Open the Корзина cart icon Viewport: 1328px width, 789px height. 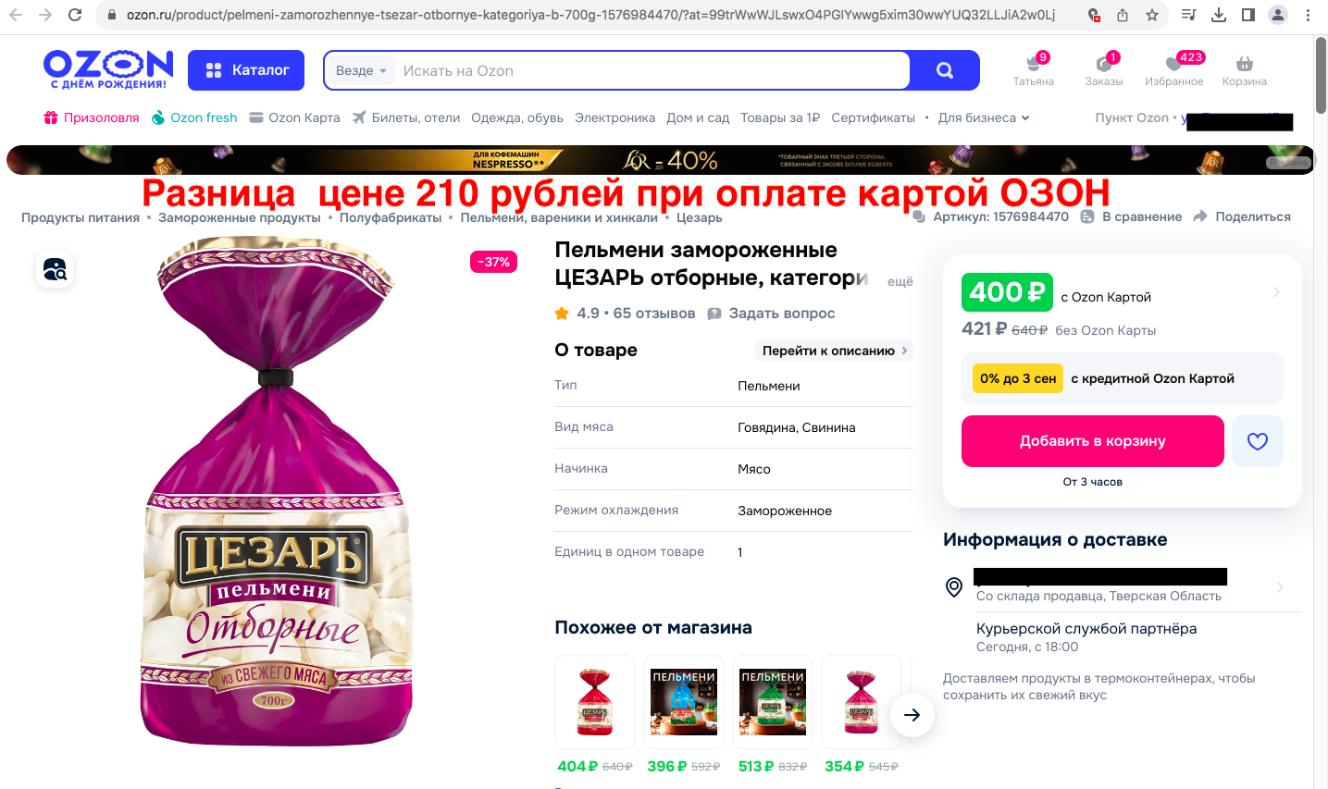(x=1244, y=64)
